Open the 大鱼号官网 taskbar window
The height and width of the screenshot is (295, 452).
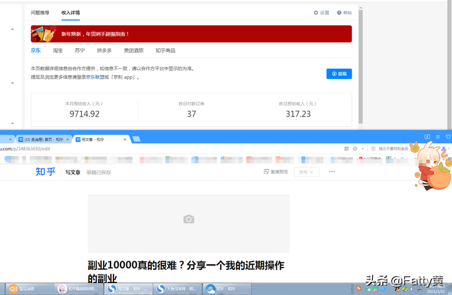point(177,289)
